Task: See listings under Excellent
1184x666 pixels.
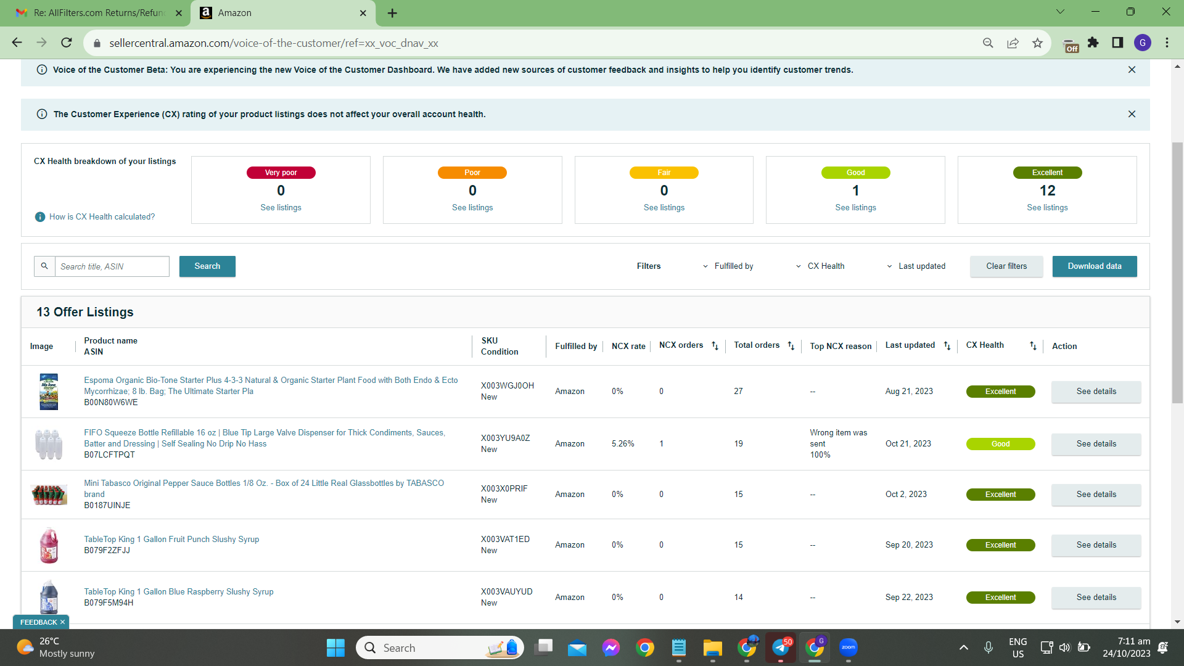Action: click(x=1047, y=208)
